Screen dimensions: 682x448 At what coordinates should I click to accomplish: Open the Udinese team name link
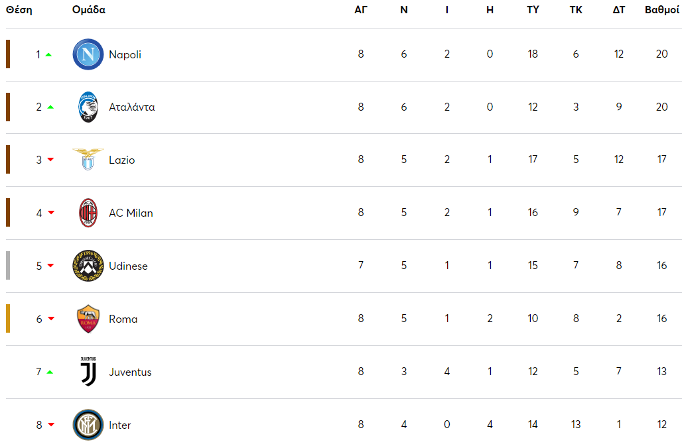point(128,266)
